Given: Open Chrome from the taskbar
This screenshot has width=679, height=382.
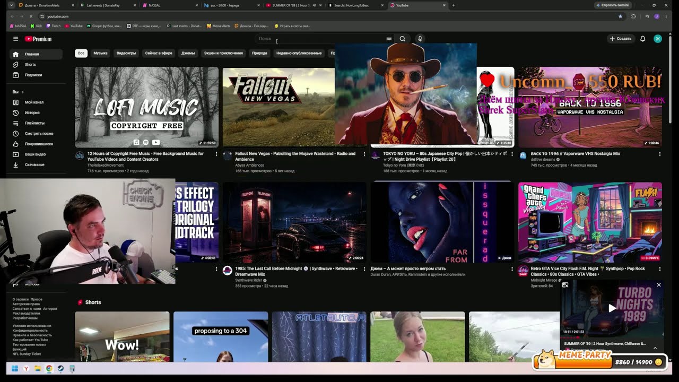Looking at the screenshot, I should tap(49, 368).
